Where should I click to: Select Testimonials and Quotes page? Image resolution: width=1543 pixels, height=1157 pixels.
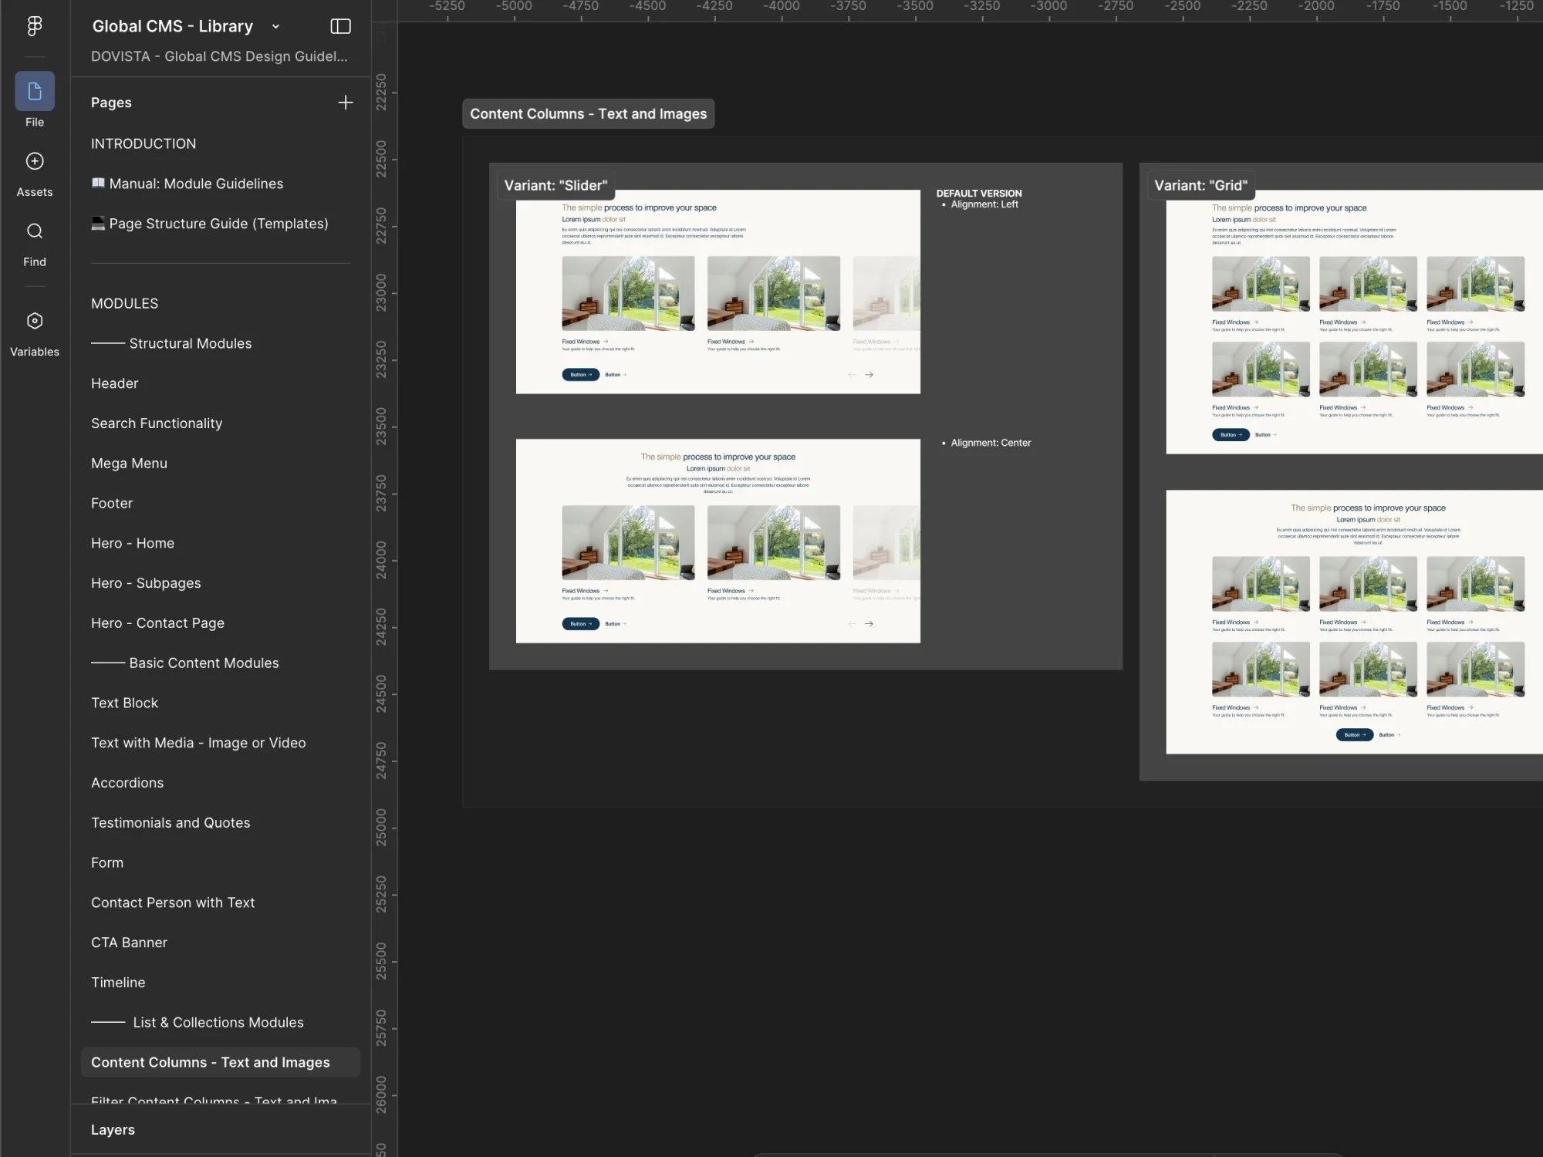click(171, 823)
